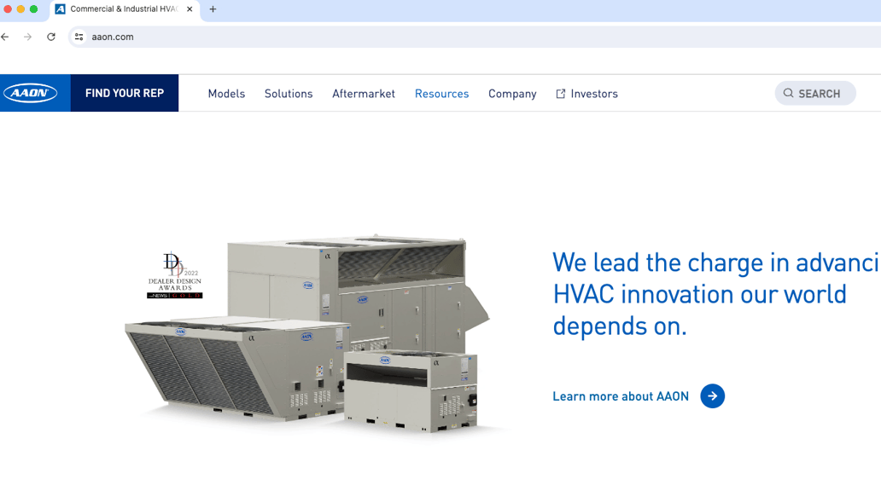
Task: Click the external-link icon beside Investors
Action: pyautogui.click(x=560, y=93)
